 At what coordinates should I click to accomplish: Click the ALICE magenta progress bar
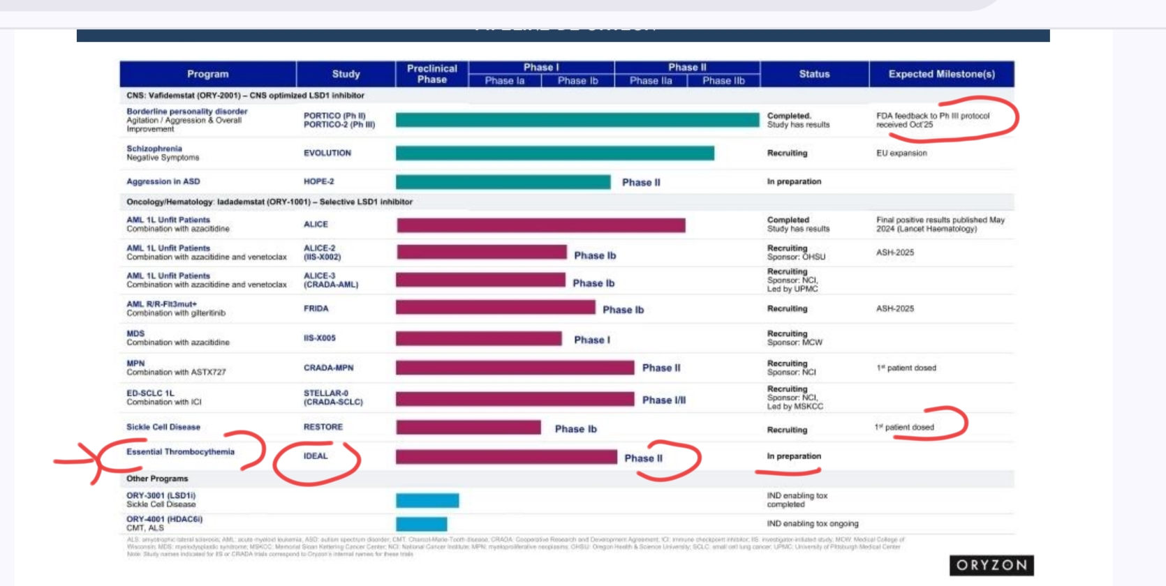(541, 225)
